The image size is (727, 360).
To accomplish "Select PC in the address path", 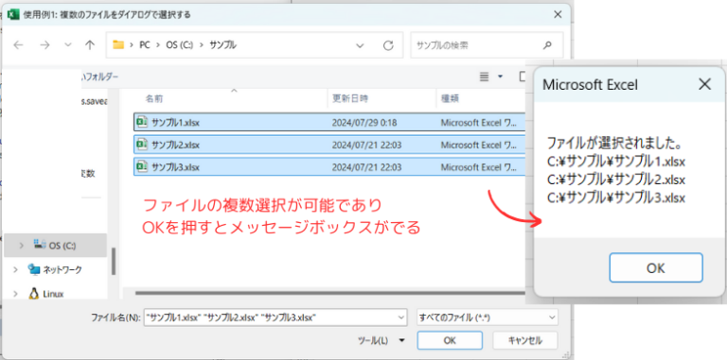I will [x=145, y=45].
